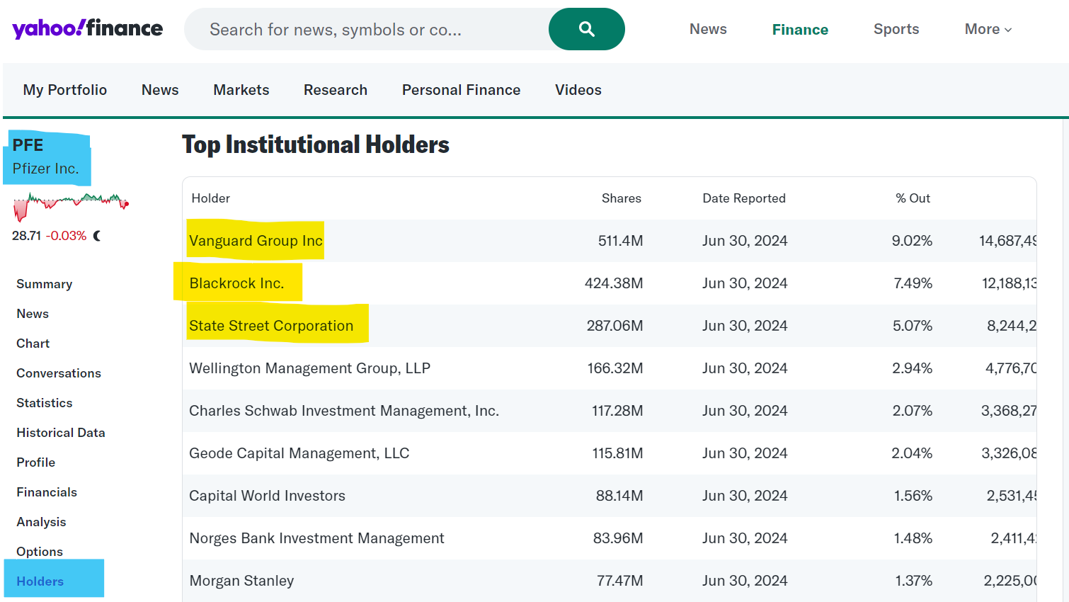1069x602 pixels.
Task: Click the moon after-hours icon beside price
Action: click(97, 236)
